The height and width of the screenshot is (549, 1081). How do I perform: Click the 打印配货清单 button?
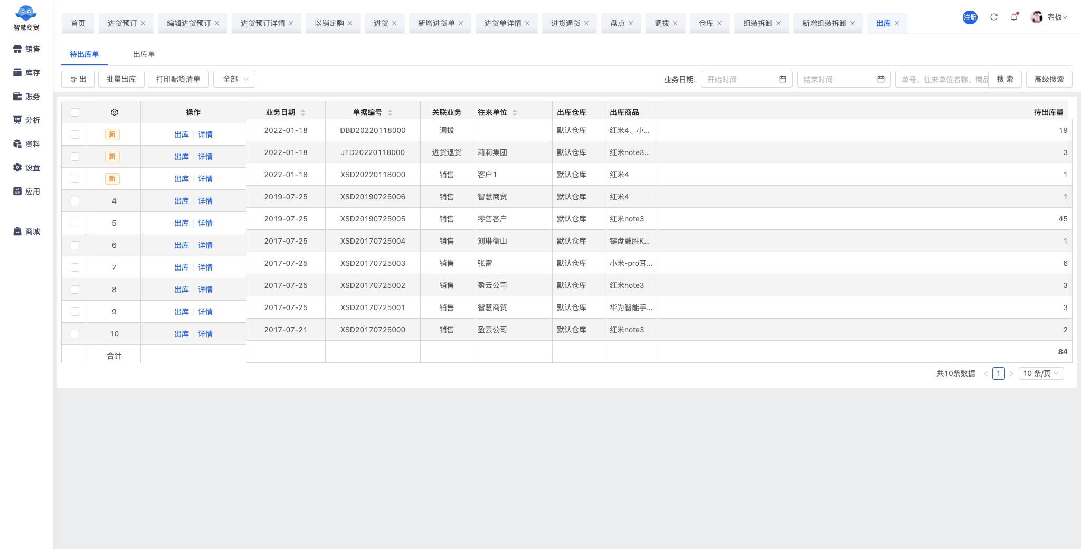coord(178,79)
